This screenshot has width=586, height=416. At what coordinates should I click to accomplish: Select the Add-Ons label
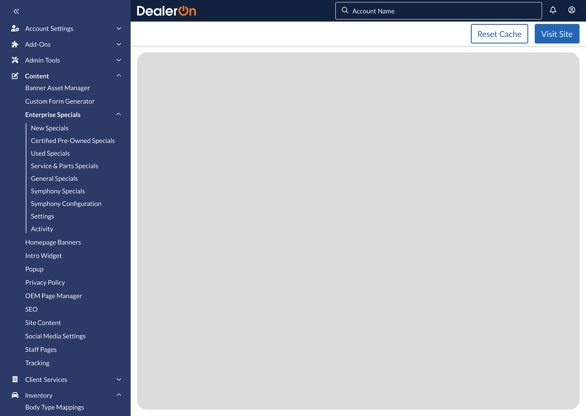tap(38, 44)
